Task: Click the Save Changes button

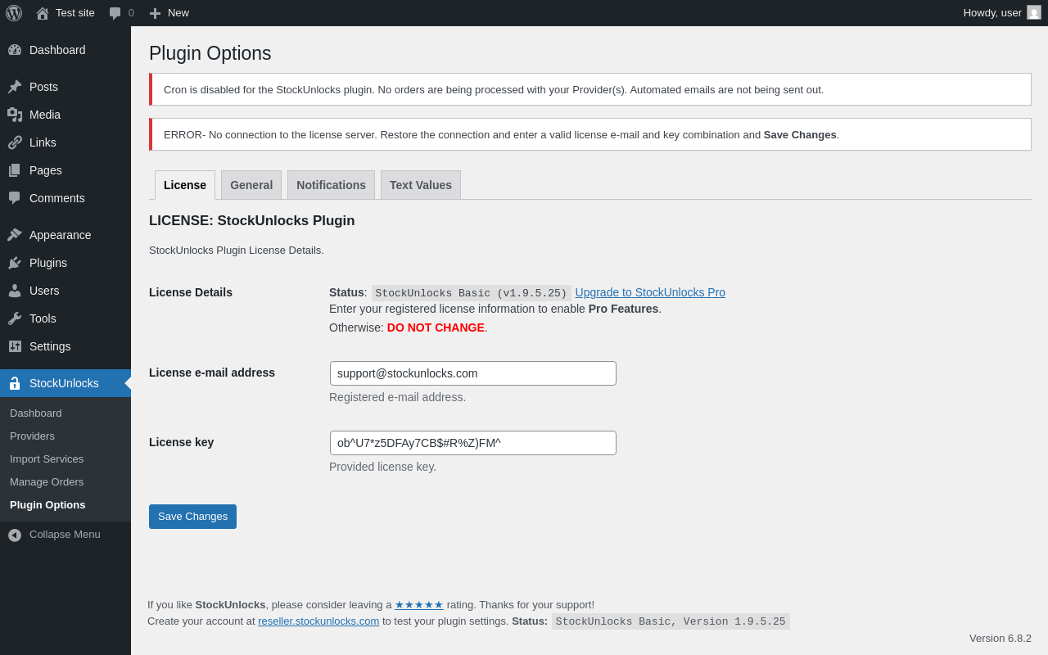Action: point(192,517)
